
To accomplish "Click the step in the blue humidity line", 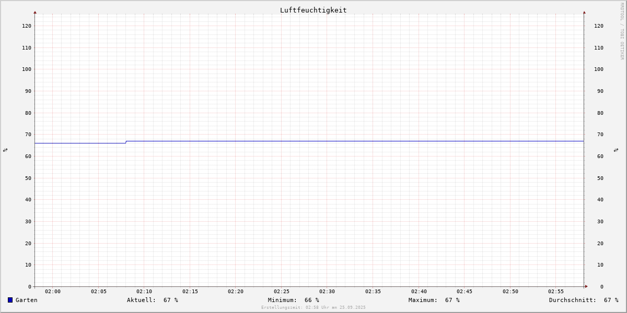I will tap(126, 142).
